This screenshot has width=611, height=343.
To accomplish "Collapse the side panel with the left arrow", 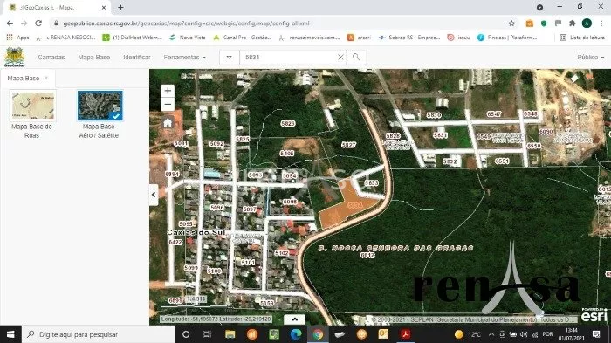I will pyautogui.click(x=154, y=195).
